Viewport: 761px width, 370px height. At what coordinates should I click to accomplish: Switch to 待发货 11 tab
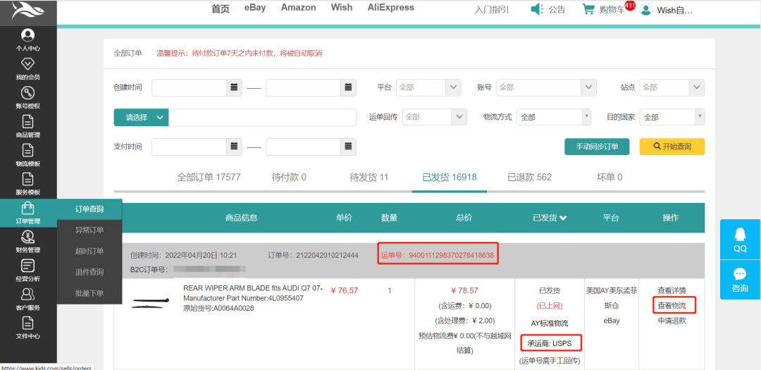[369, 177]
